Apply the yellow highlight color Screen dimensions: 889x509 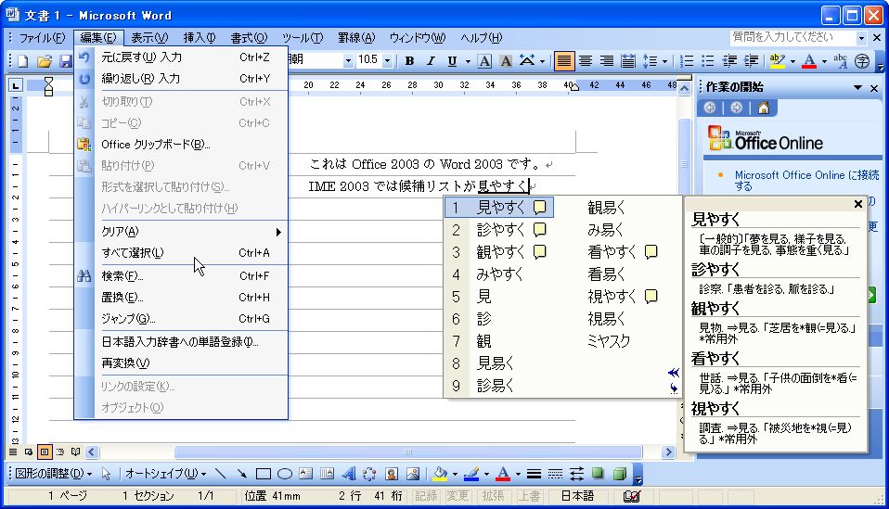pyautogui.click(x=778, y=60)
